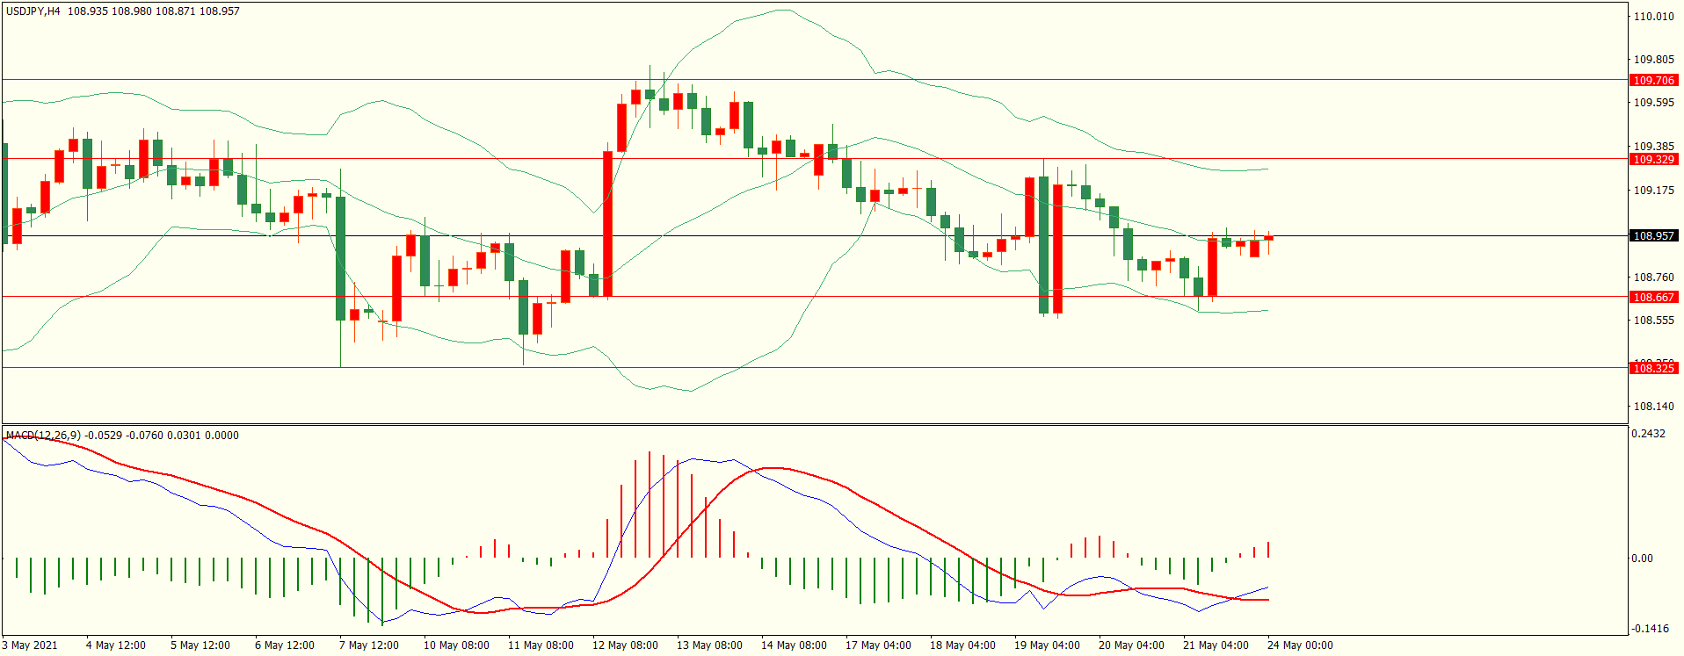Click the 5 May 12:00 time label
Viewport: 1684px width, 656px height.
coord(200,645)
